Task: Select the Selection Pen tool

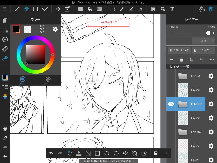Action: tap(131, 9)
